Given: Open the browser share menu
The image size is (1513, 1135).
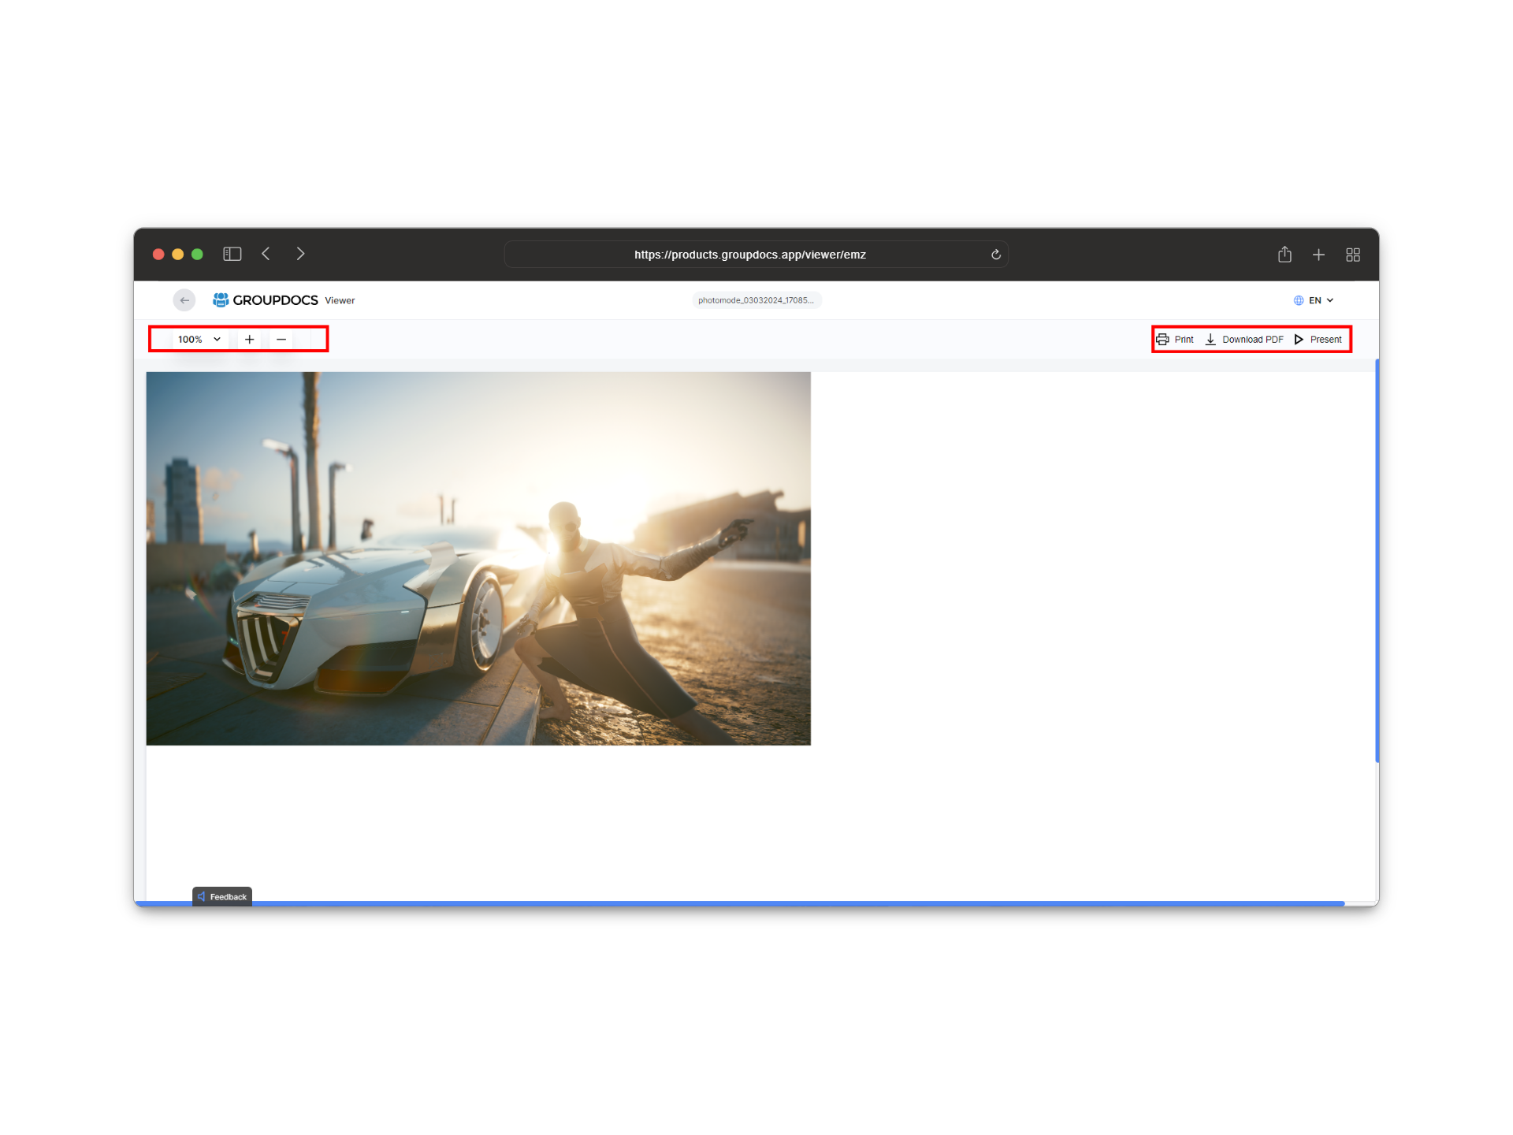Looking at the screenshot, I should (1284, 254).
